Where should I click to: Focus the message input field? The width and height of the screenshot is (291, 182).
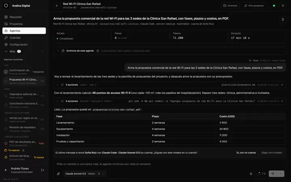click(169, 164)
